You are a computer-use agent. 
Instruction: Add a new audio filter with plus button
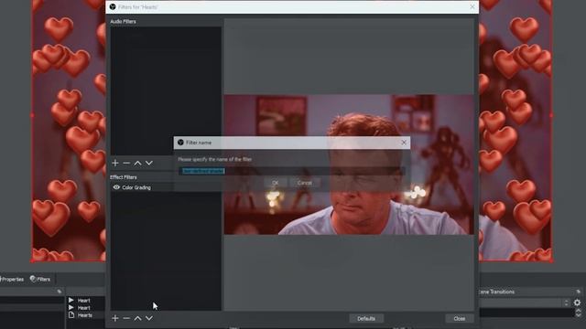click(x=115, y=163)
